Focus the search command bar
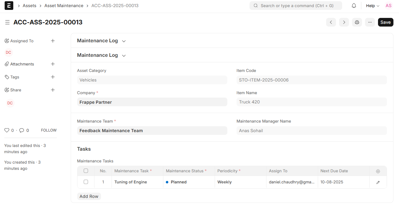 (296, 6)
